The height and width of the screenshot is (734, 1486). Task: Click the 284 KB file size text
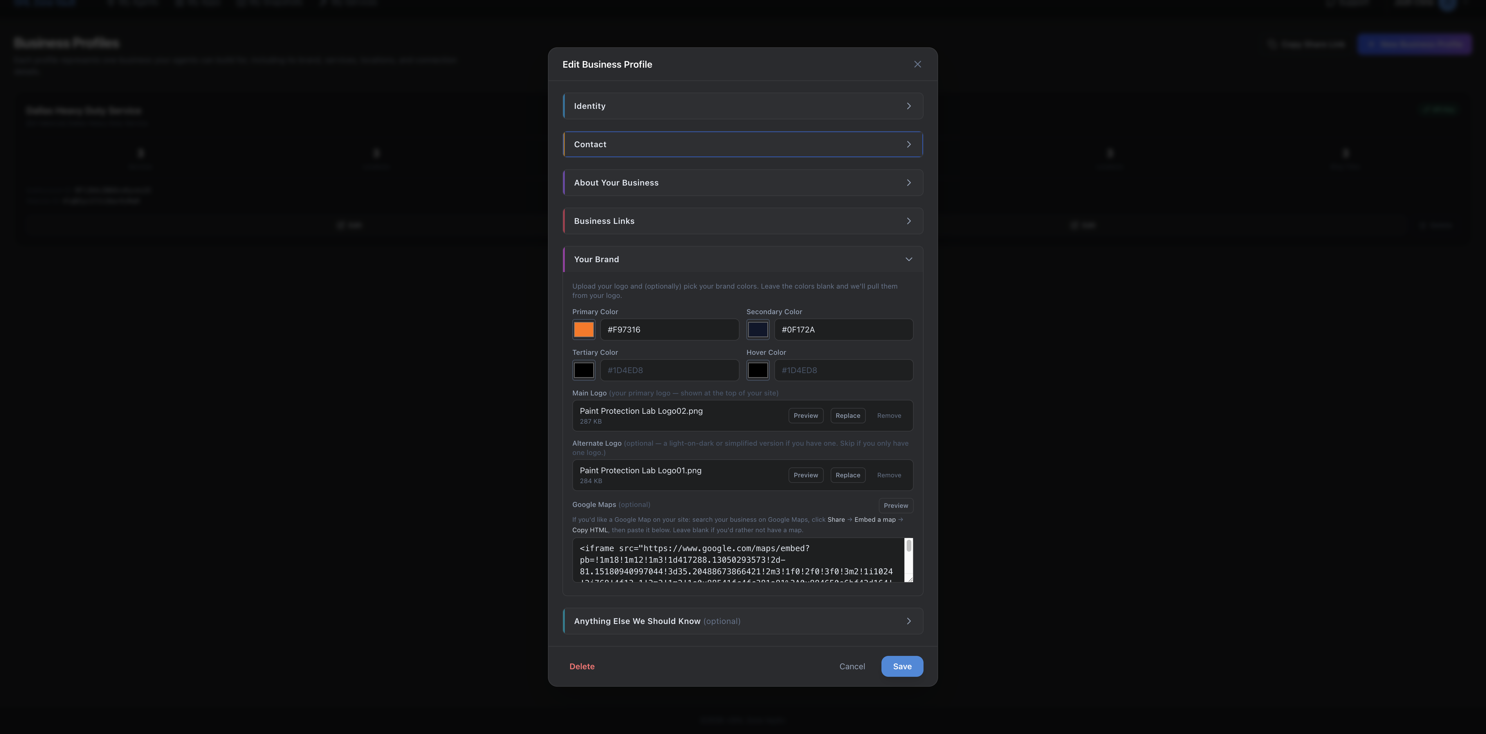coord(590,481)
